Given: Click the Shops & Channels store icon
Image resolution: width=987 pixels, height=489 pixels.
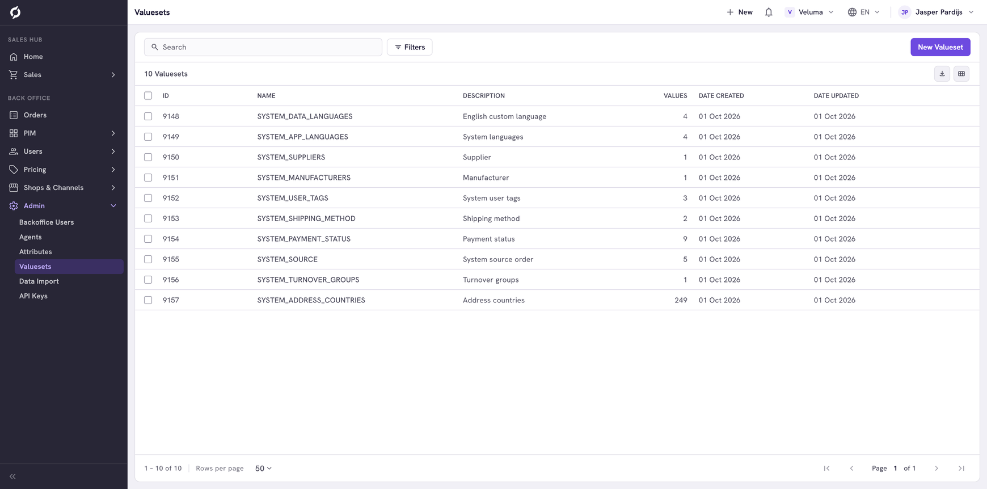Looking at the screenshot, I should 14,188.
